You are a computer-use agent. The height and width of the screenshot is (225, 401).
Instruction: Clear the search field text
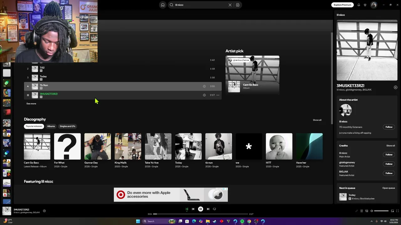230,5
